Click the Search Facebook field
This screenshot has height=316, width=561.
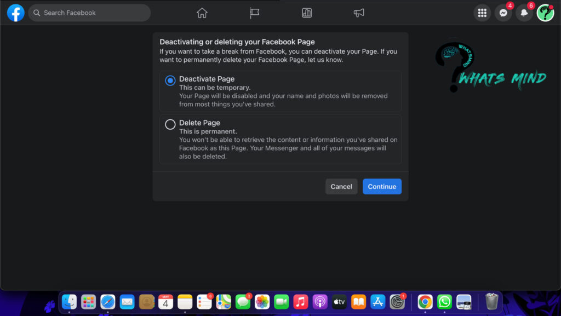pos(89,13)
